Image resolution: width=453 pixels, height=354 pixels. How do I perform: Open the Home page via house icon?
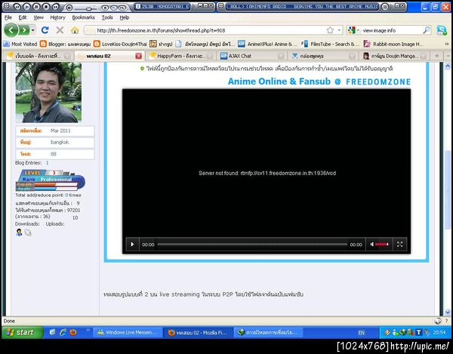coord(75,30)
